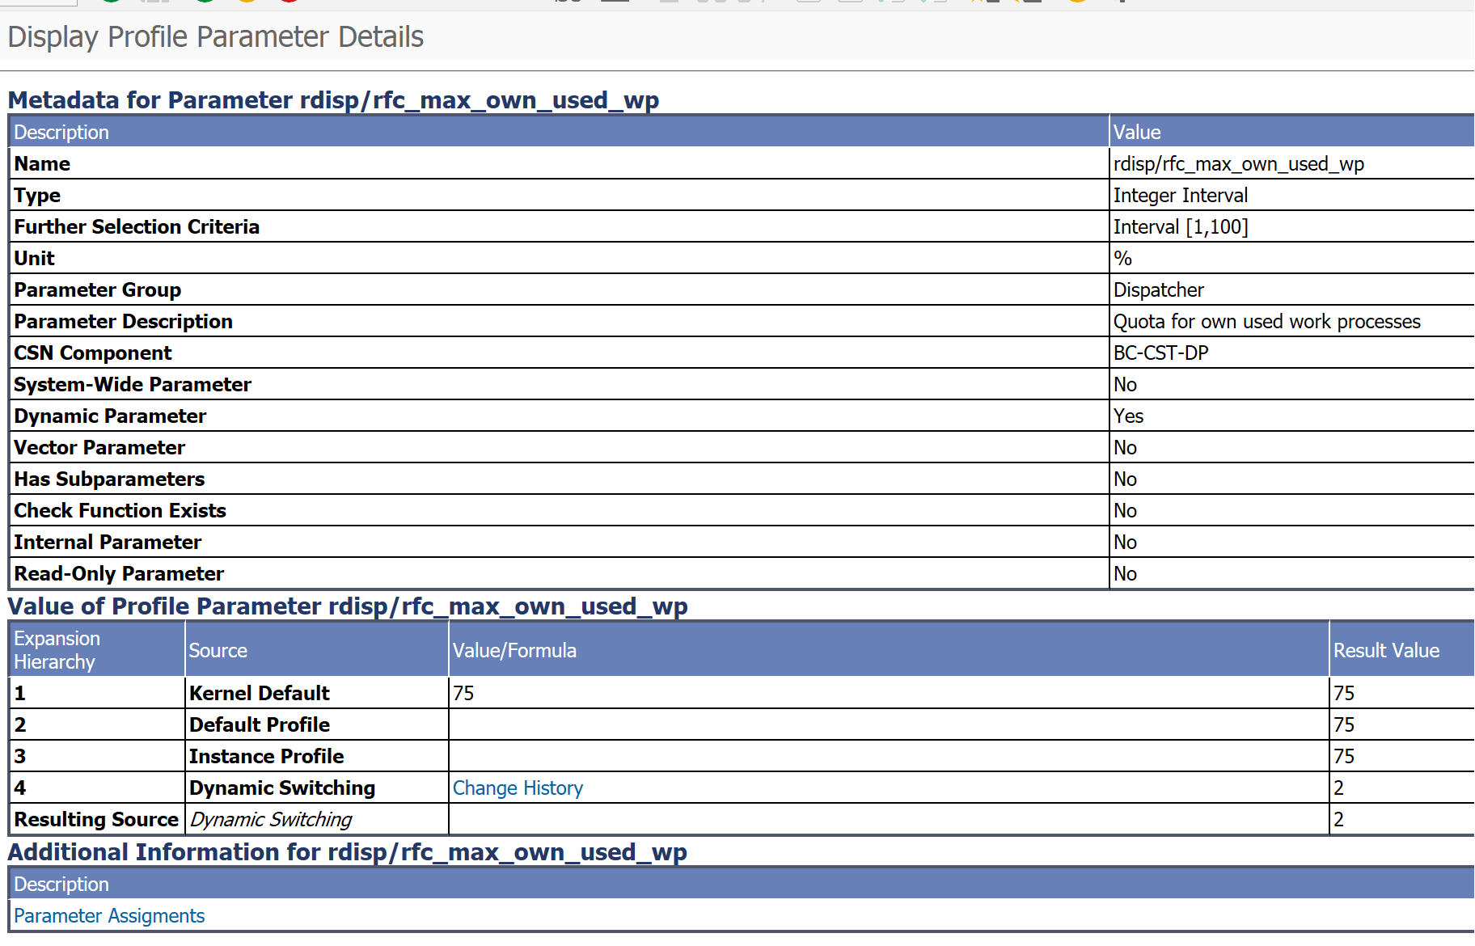Click the Yes value for Dynamic Parameter
Image resolution: width=1475 pixels, height=946 pixels.
(x=1128, y=416)
